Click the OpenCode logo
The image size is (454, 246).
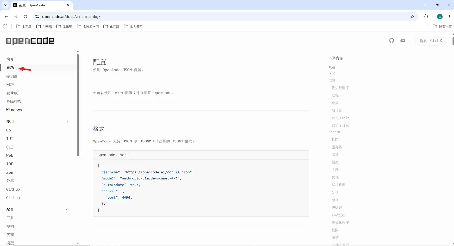click(30, 41)
